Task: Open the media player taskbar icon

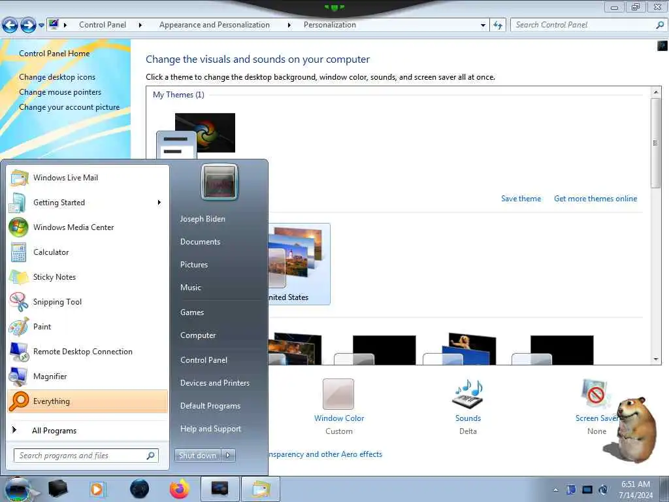Action: (x=97, y=489)
